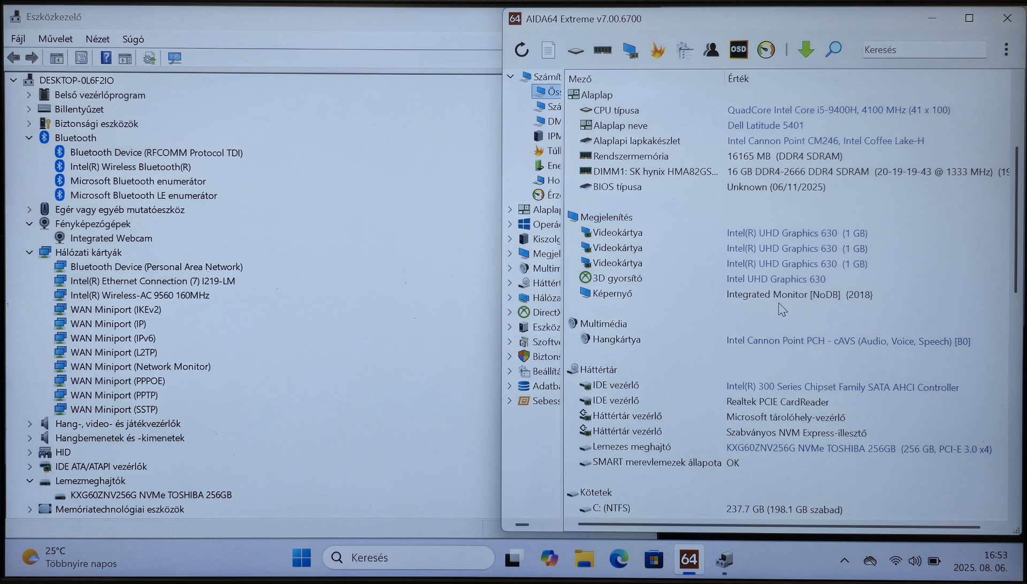The width and height of the screenshot is (1027, 584).
Task: Click the magnifier search icon in AIDA64
Action: click(x=833, y=50)
